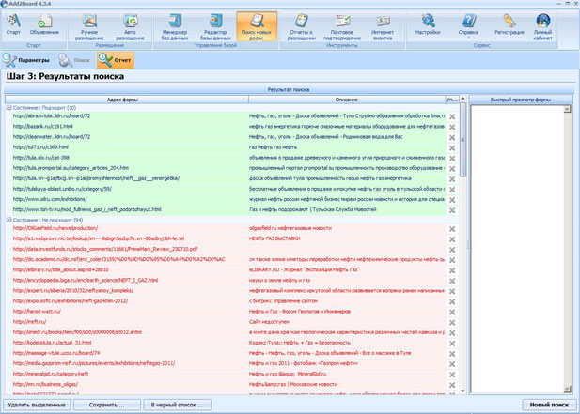Image resolution: width=580 pixels, height=414 pixels.
Task: Open Настройки settings icon
Action: click(x=428, y=24)
